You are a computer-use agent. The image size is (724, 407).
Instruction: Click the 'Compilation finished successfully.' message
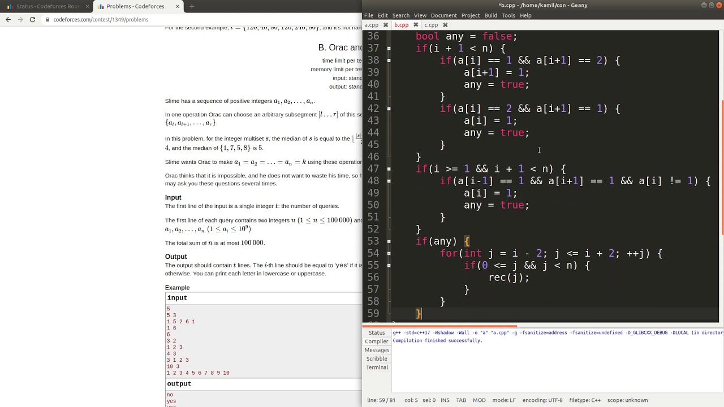[x=437, y=341]
